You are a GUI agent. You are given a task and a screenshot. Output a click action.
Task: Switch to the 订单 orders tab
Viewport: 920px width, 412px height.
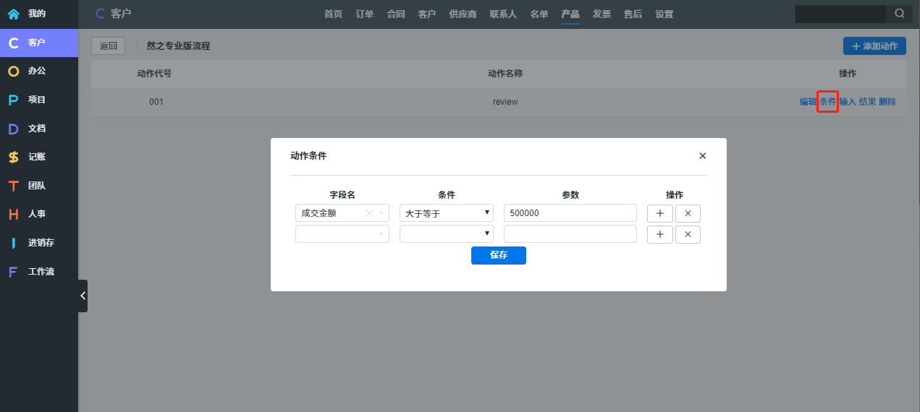[x=365, y=14]
